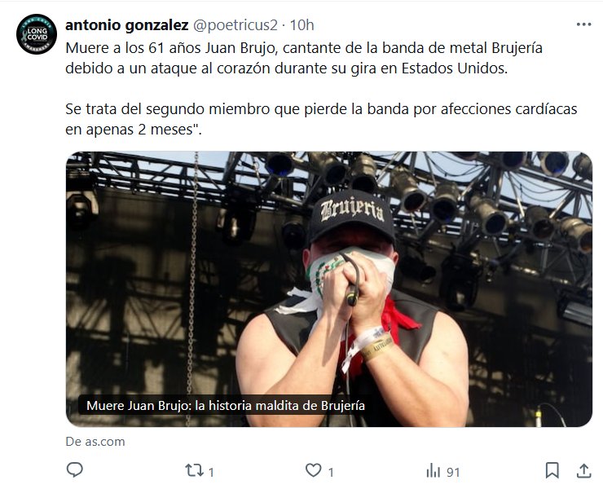Click the 'Muere Juan Brujo' headline caption

click(226, 406)
